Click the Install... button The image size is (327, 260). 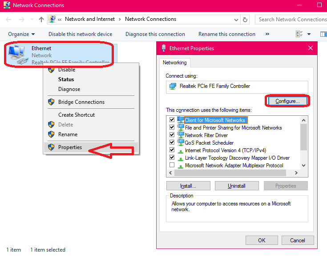[x=188, y=186]
